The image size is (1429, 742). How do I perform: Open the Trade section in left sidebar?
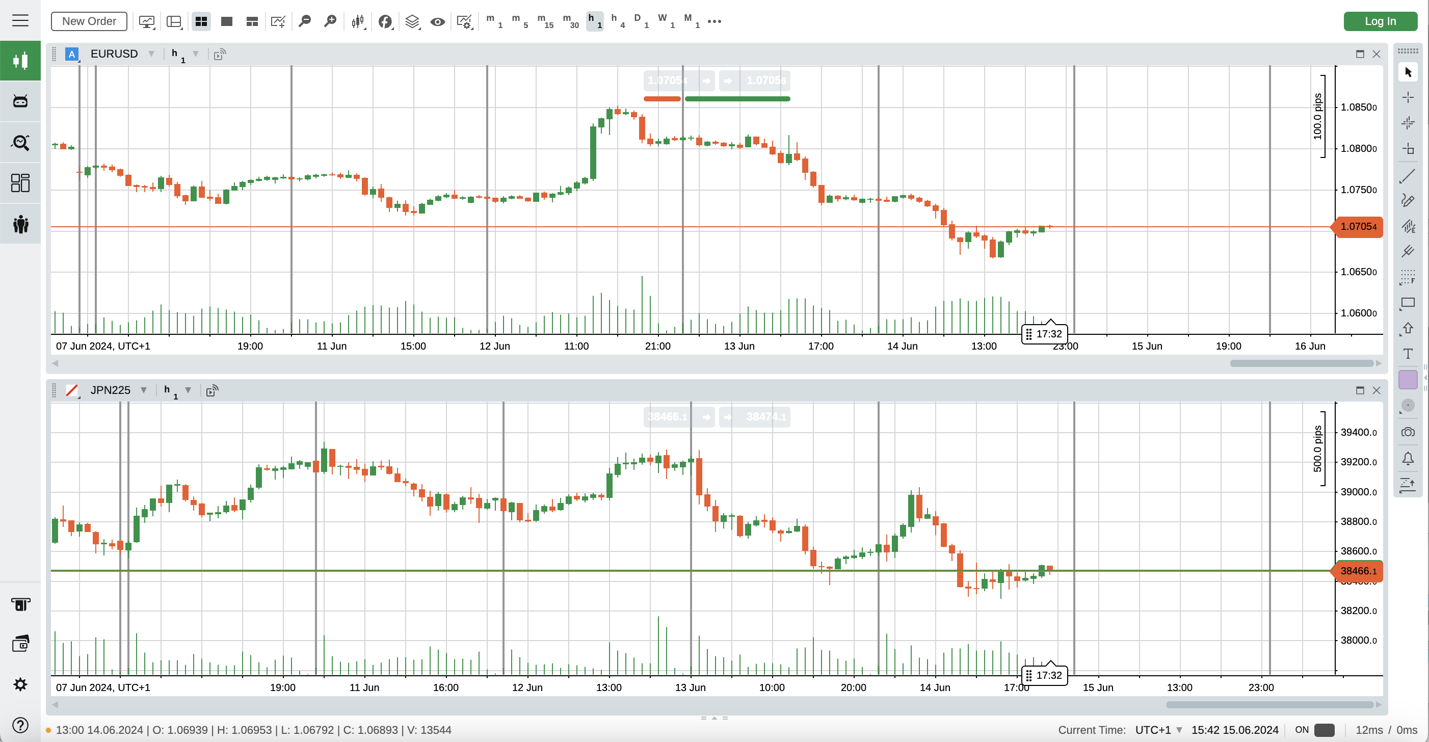(20, 61)
